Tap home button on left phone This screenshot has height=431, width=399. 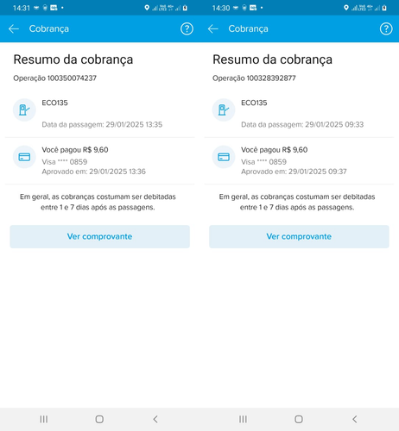[x=99, y=419]
